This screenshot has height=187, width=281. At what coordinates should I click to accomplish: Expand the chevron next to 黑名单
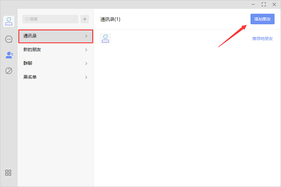pos(86,77)
